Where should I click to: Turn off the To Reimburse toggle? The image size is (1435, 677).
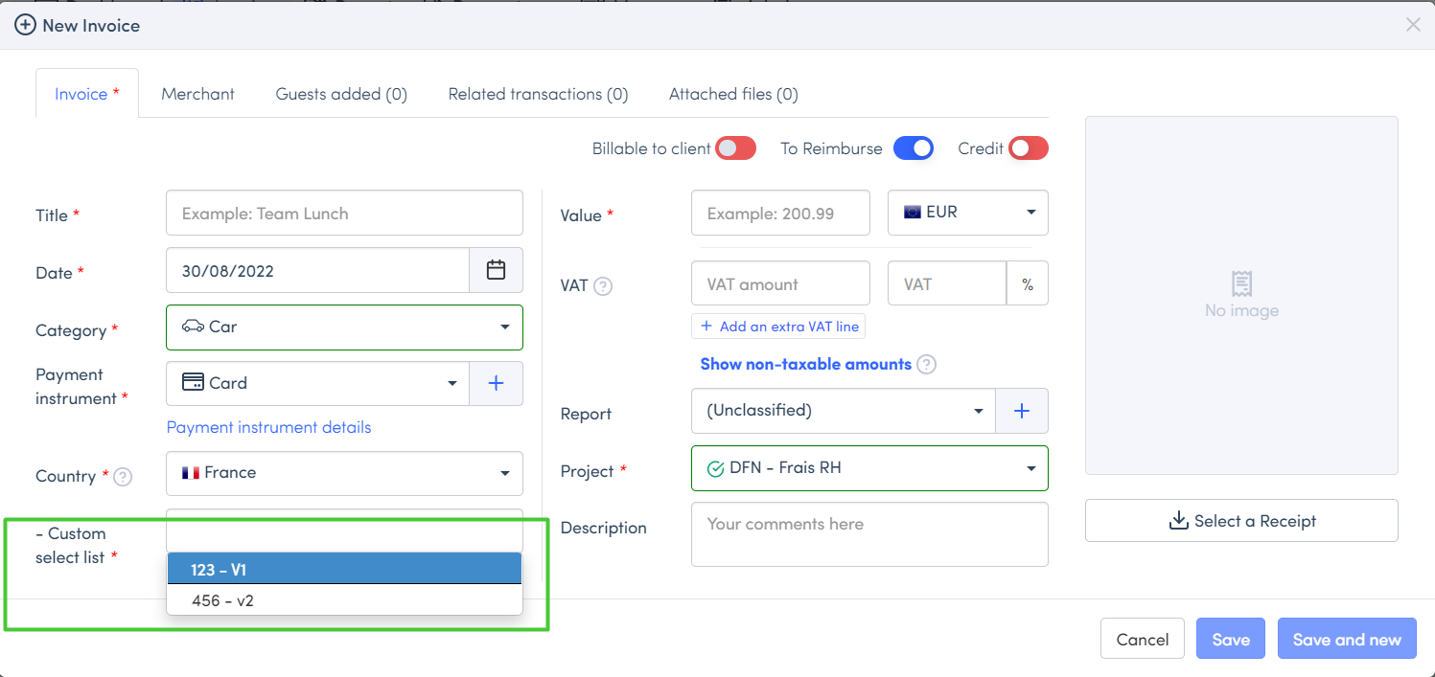(x=913, y=148)
